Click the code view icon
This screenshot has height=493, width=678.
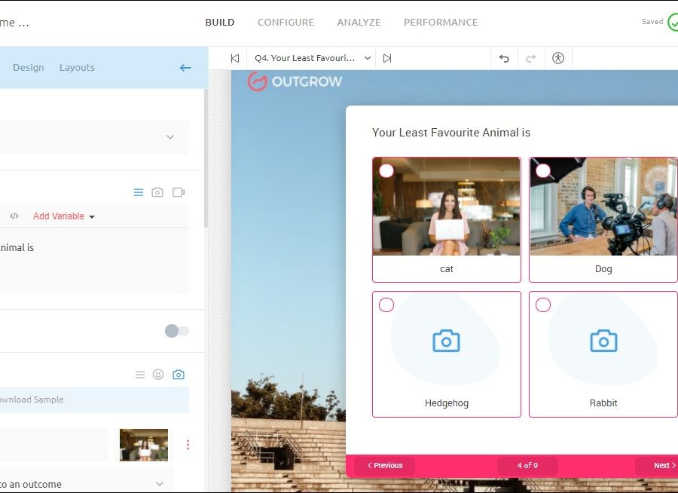pyautogui.click(x=14, y=216)
